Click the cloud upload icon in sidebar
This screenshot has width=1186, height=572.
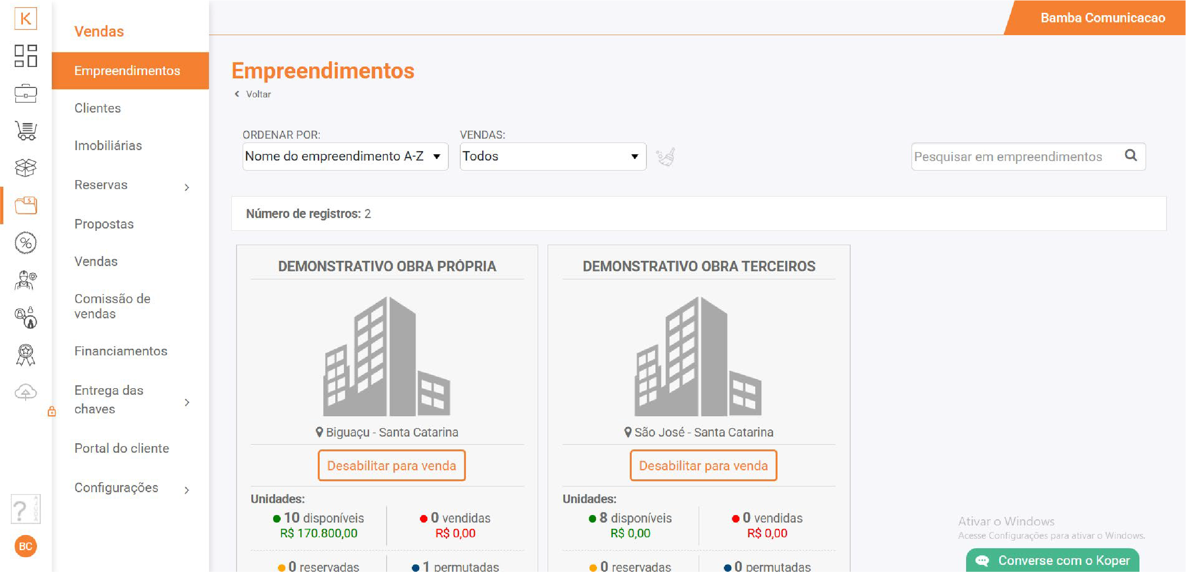(26, 392)
